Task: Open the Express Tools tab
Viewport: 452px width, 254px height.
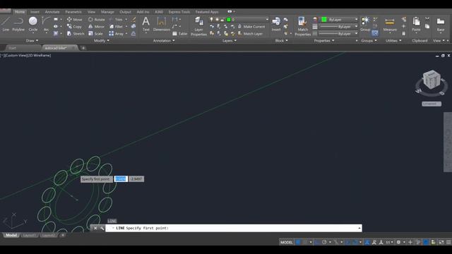Action: (179, 12)
